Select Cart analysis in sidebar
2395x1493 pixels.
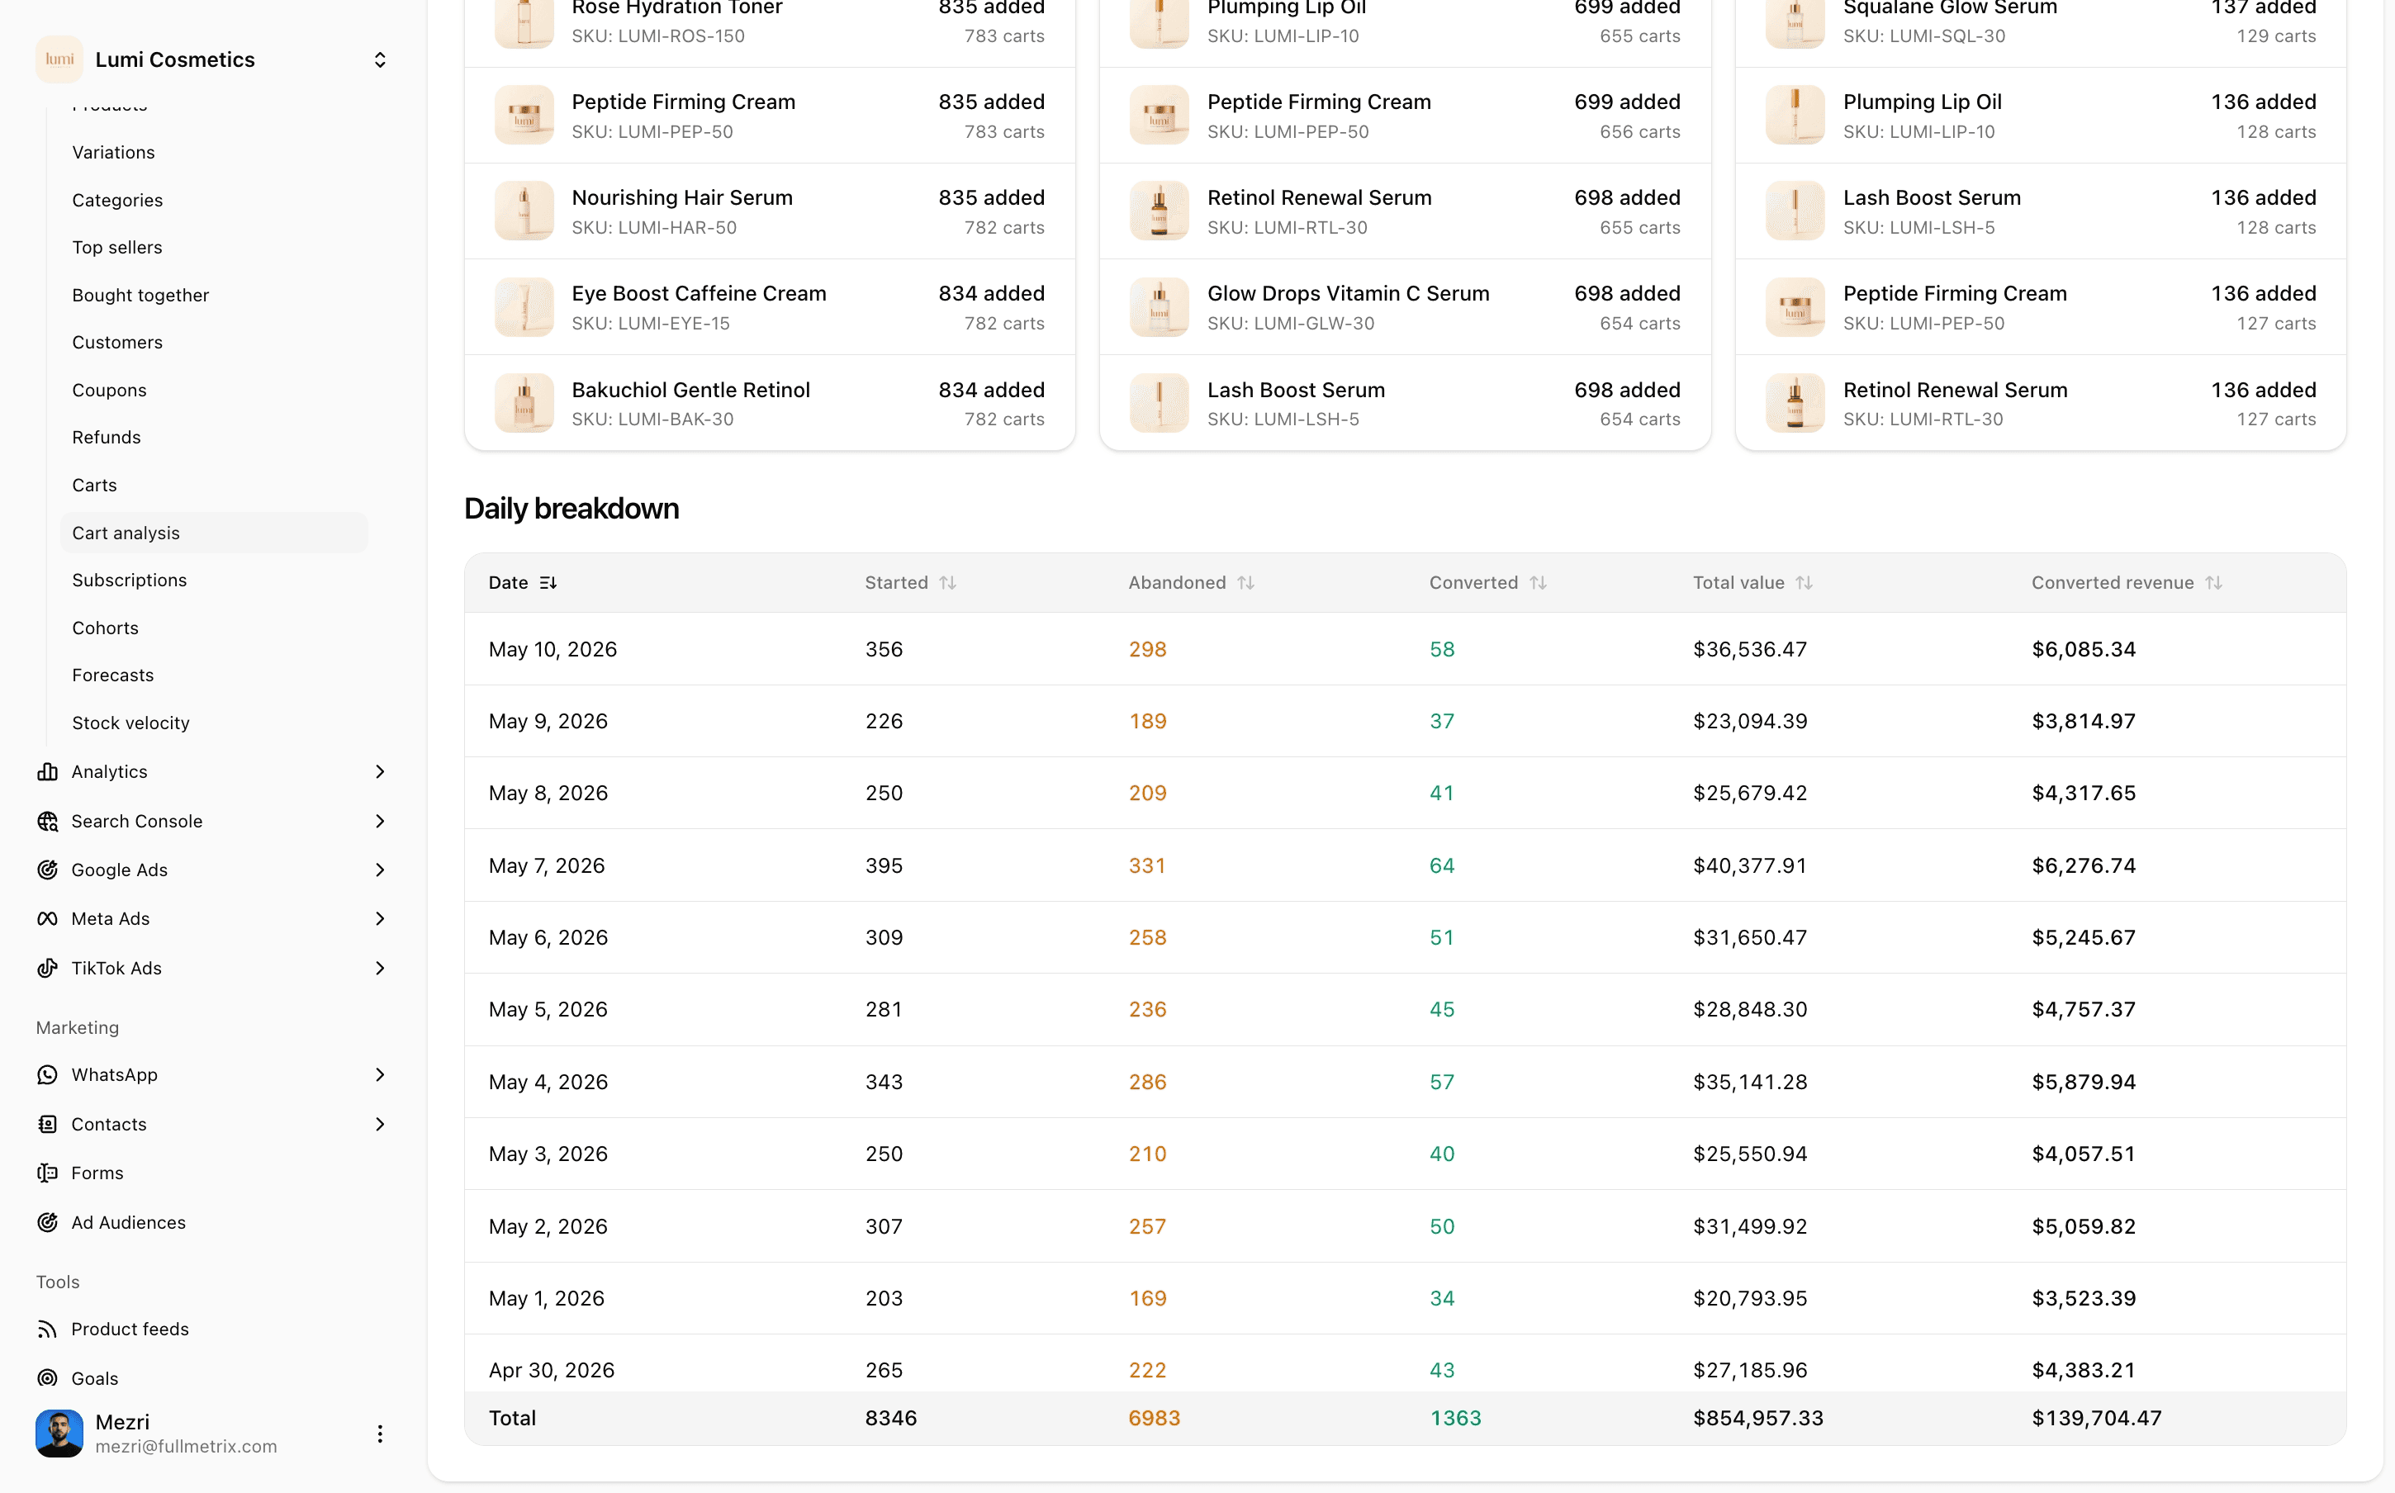click(x=213, y=533)
